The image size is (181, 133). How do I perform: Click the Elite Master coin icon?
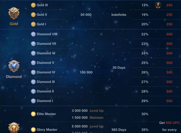33,114
